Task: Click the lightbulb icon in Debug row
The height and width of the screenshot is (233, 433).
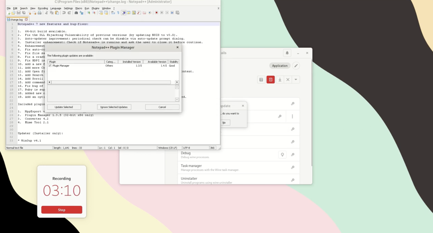Action: point(282,155)
